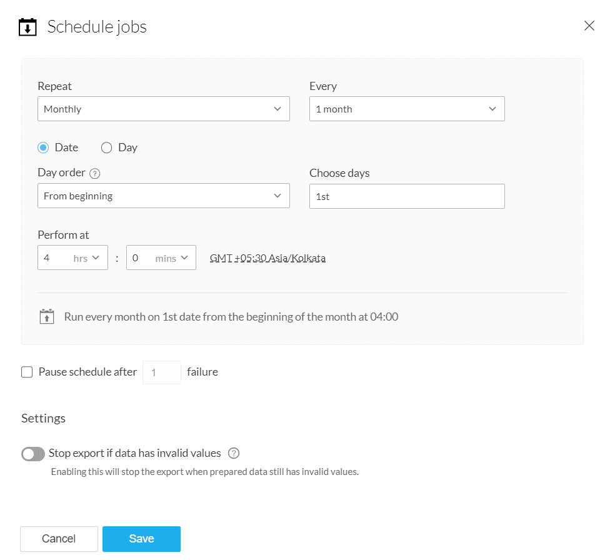This screenshot has height=560, width=615.
Task: Open the Day order From beginning dropdown
Action: point(163,196)
